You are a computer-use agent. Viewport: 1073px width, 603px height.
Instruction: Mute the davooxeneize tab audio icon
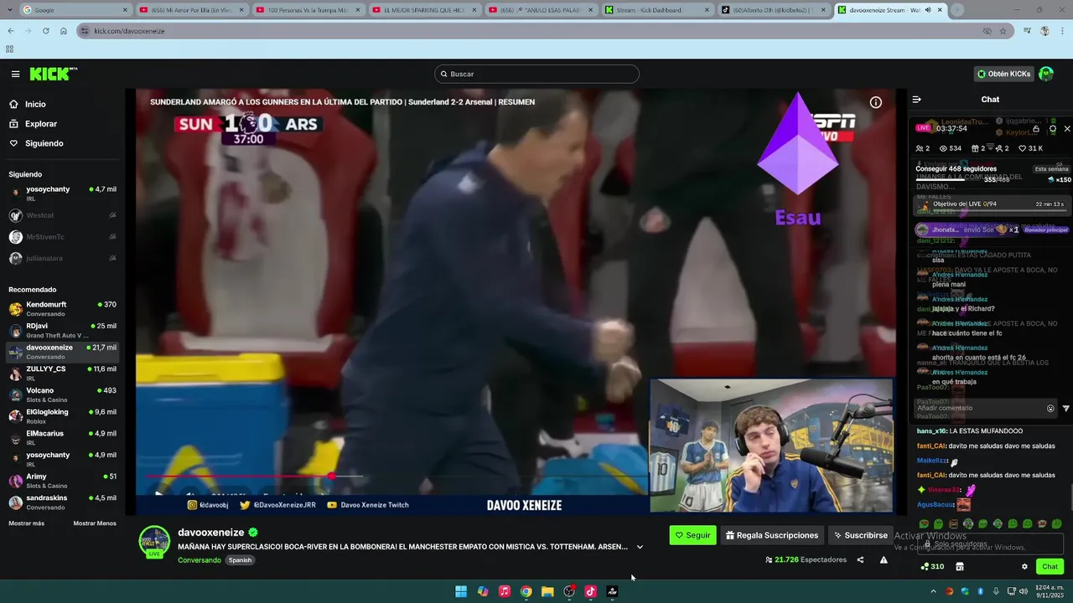click(x=927, y=10)
